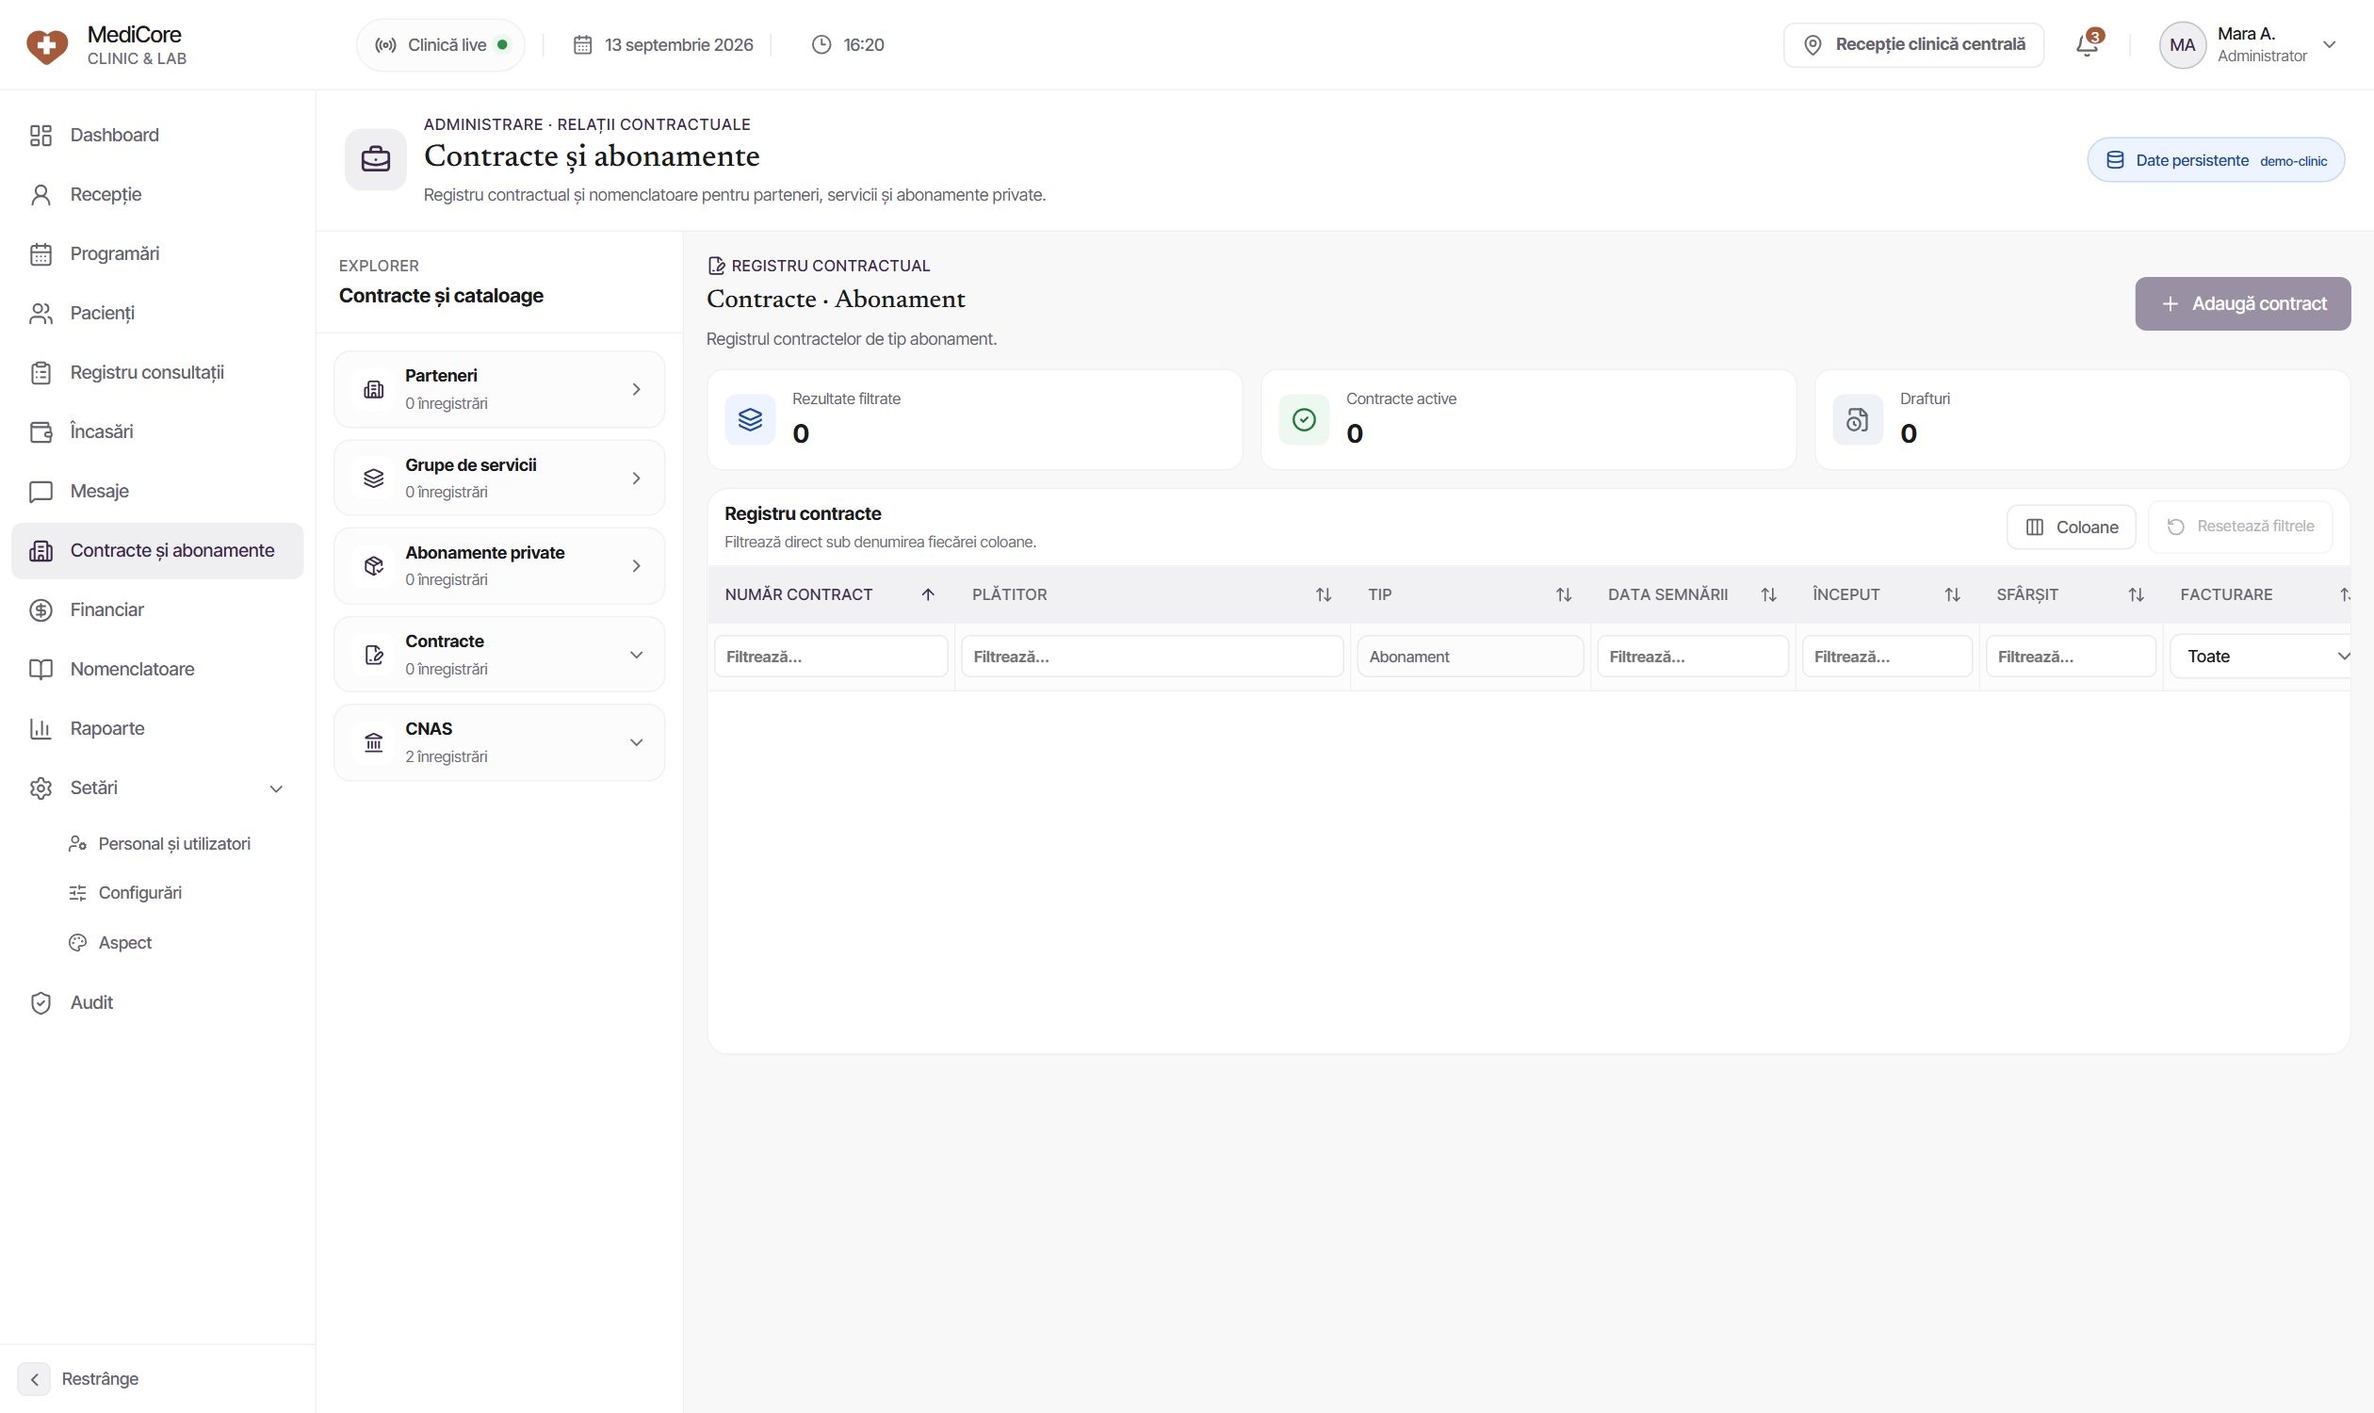Click the Registru contractual header icon
2374x1413 pixels.
click(x=716, y=266)
